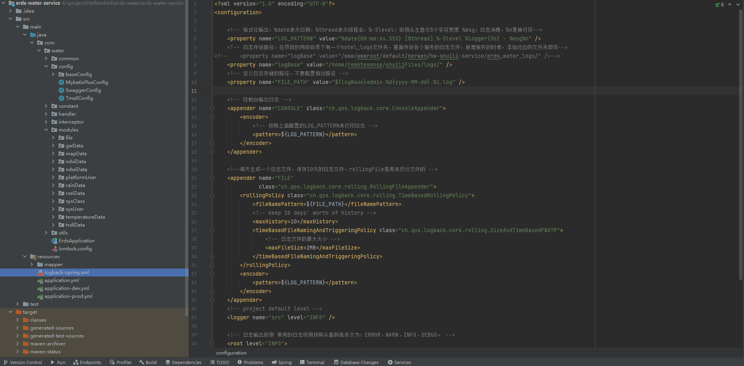Collapse the config package
744x366 pixels.
tap(46, 67)
